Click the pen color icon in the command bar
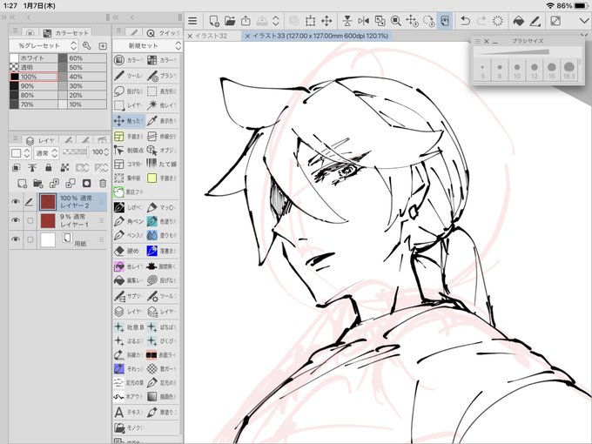Screen dimensions: 592x444 coord(535,21)
